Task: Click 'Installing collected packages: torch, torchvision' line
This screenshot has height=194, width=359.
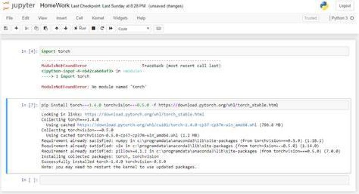Action: [x=100, y=157]
